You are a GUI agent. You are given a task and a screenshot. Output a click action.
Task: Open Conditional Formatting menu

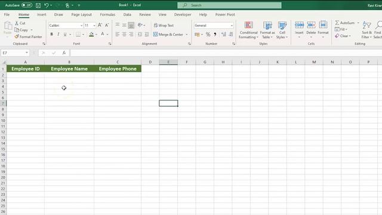click(248, 30)
